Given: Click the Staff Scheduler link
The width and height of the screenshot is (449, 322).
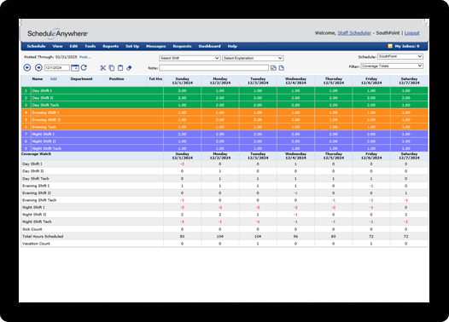Looking at the screenshot, I should [x=354, y=33].
